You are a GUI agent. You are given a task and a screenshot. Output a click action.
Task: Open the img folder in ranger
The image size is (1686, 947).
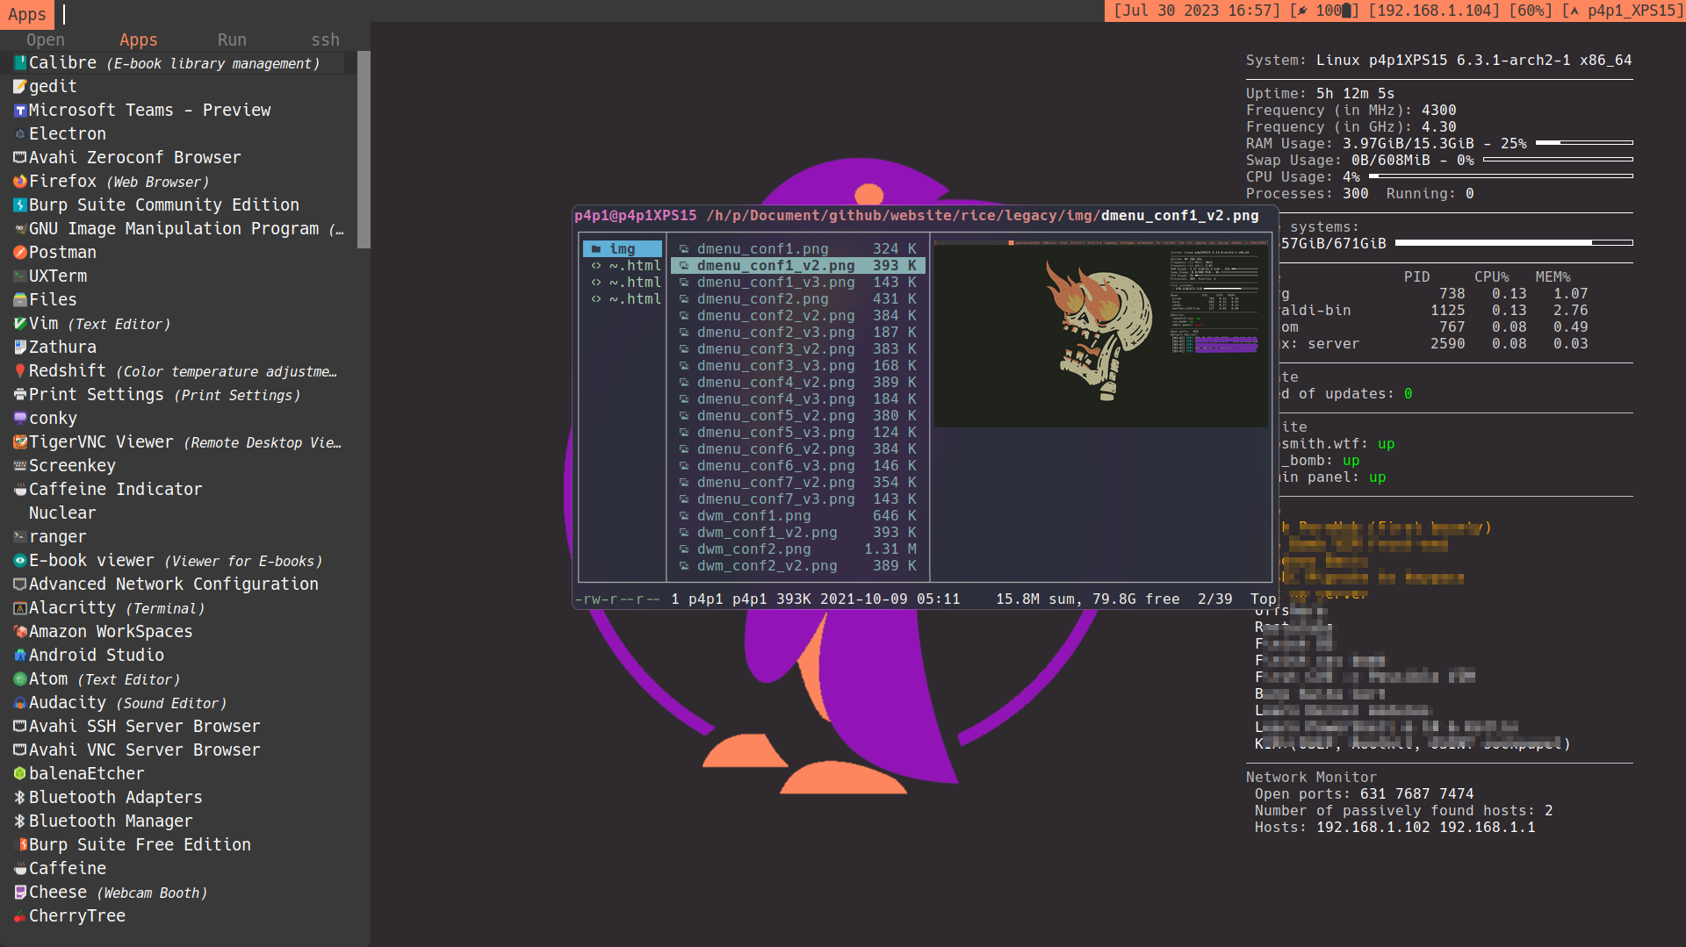(622, 249)
